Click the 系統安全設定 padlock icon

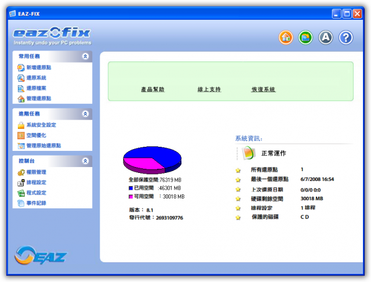coord(21,125)
